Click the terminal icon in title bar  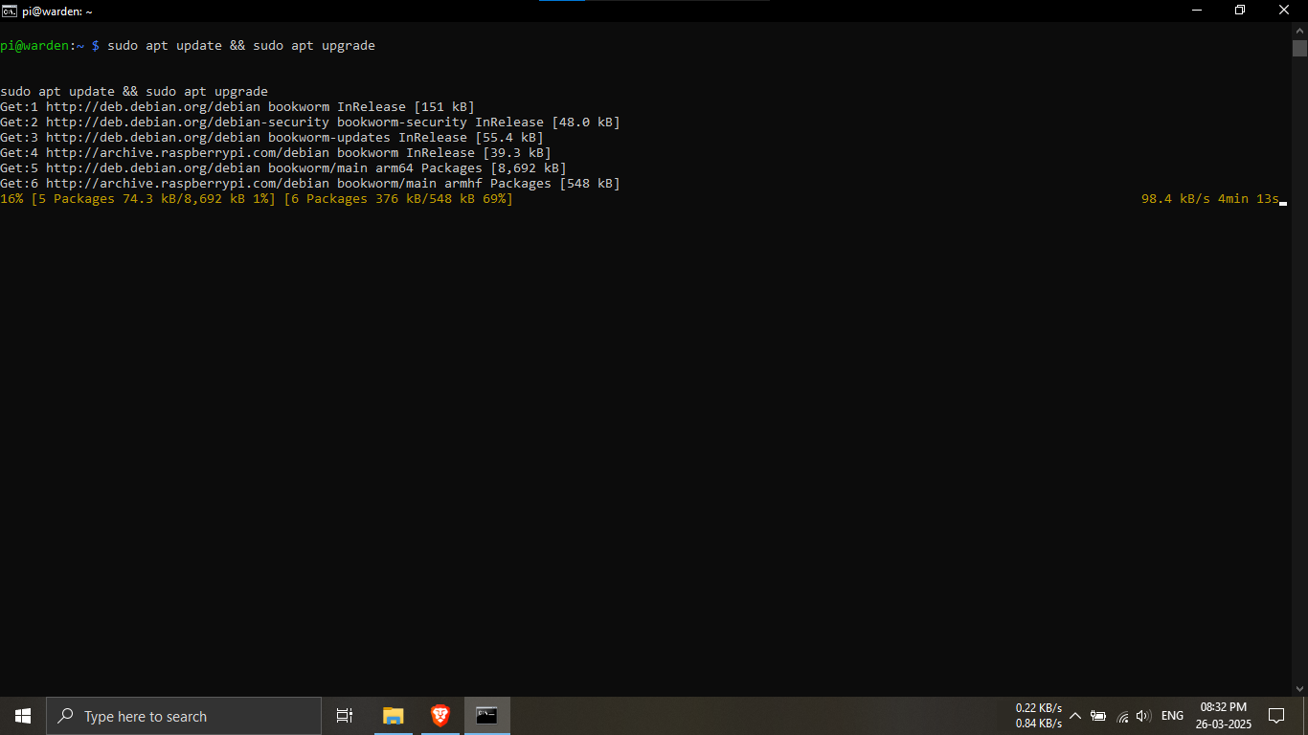[x=9, y=11]
